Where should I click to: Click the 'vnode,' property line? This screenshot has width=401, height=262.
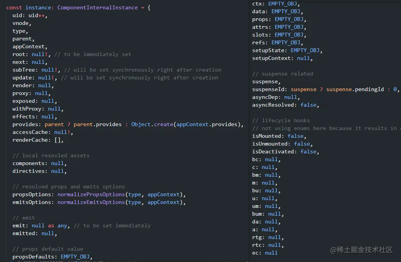pos(22,23)
